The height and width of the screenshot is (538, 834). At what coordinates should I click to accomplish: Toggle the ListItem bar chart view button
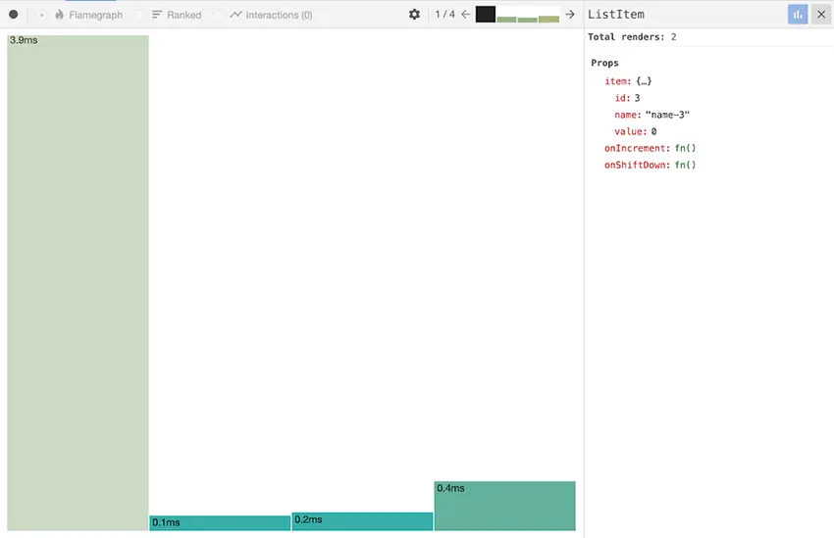click(x=798, y=15)
